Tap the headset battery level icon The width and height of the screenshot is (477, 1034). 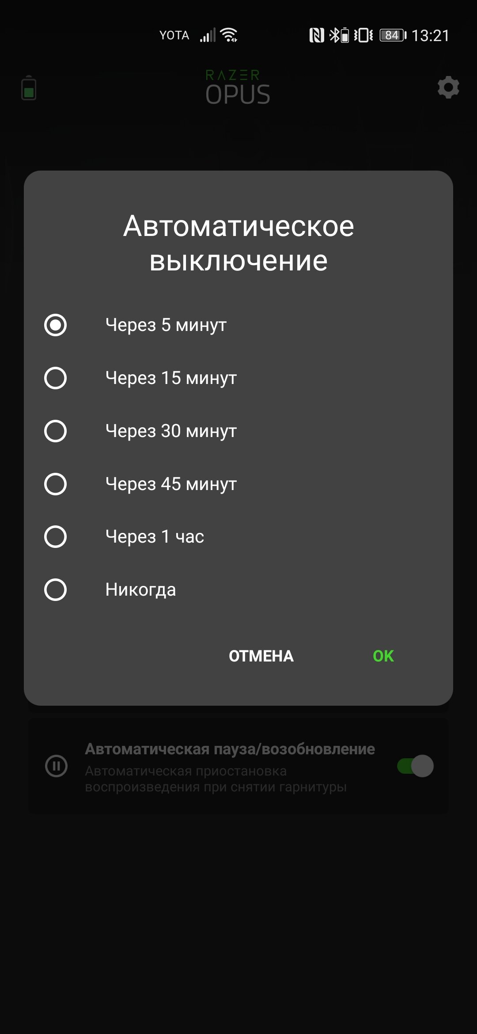pos(29,88)
